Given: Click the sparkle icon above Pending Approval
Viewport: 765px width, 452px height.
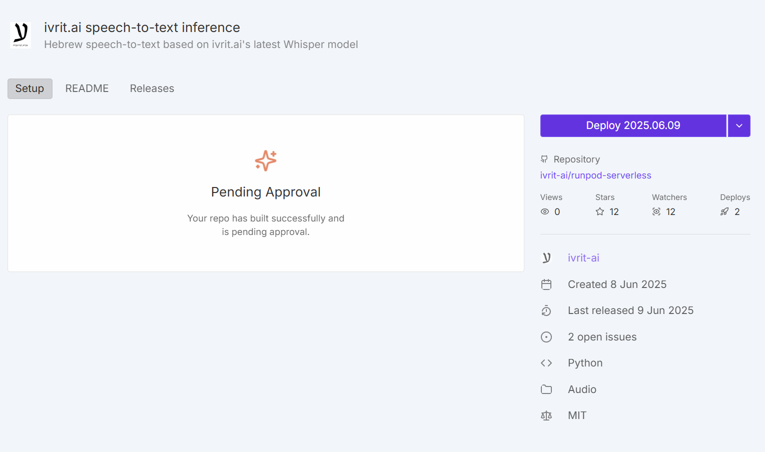Looking at the screenshot, I should 266,160.
